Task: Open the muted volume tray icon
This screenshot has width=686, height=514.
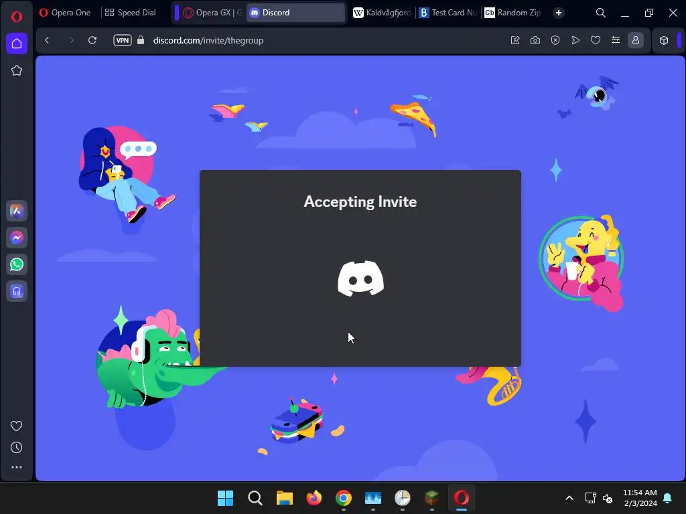Action: coord(608,498)
